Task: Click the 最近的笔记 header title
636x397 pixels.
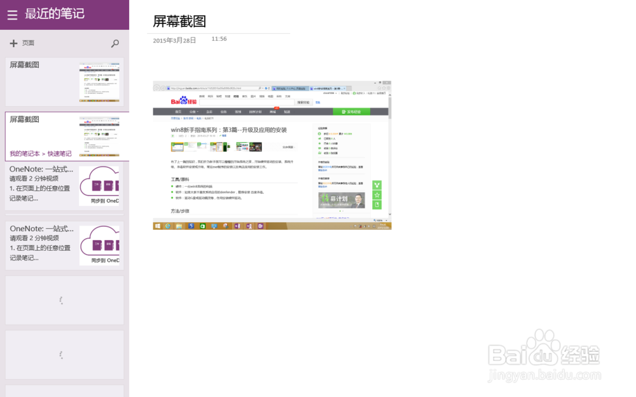Action: point(54,14)
